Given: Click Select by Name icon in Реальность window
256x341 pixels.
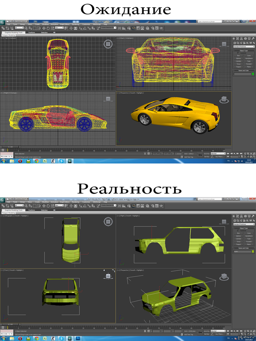Looking at the screenshot, I should 30,206.
